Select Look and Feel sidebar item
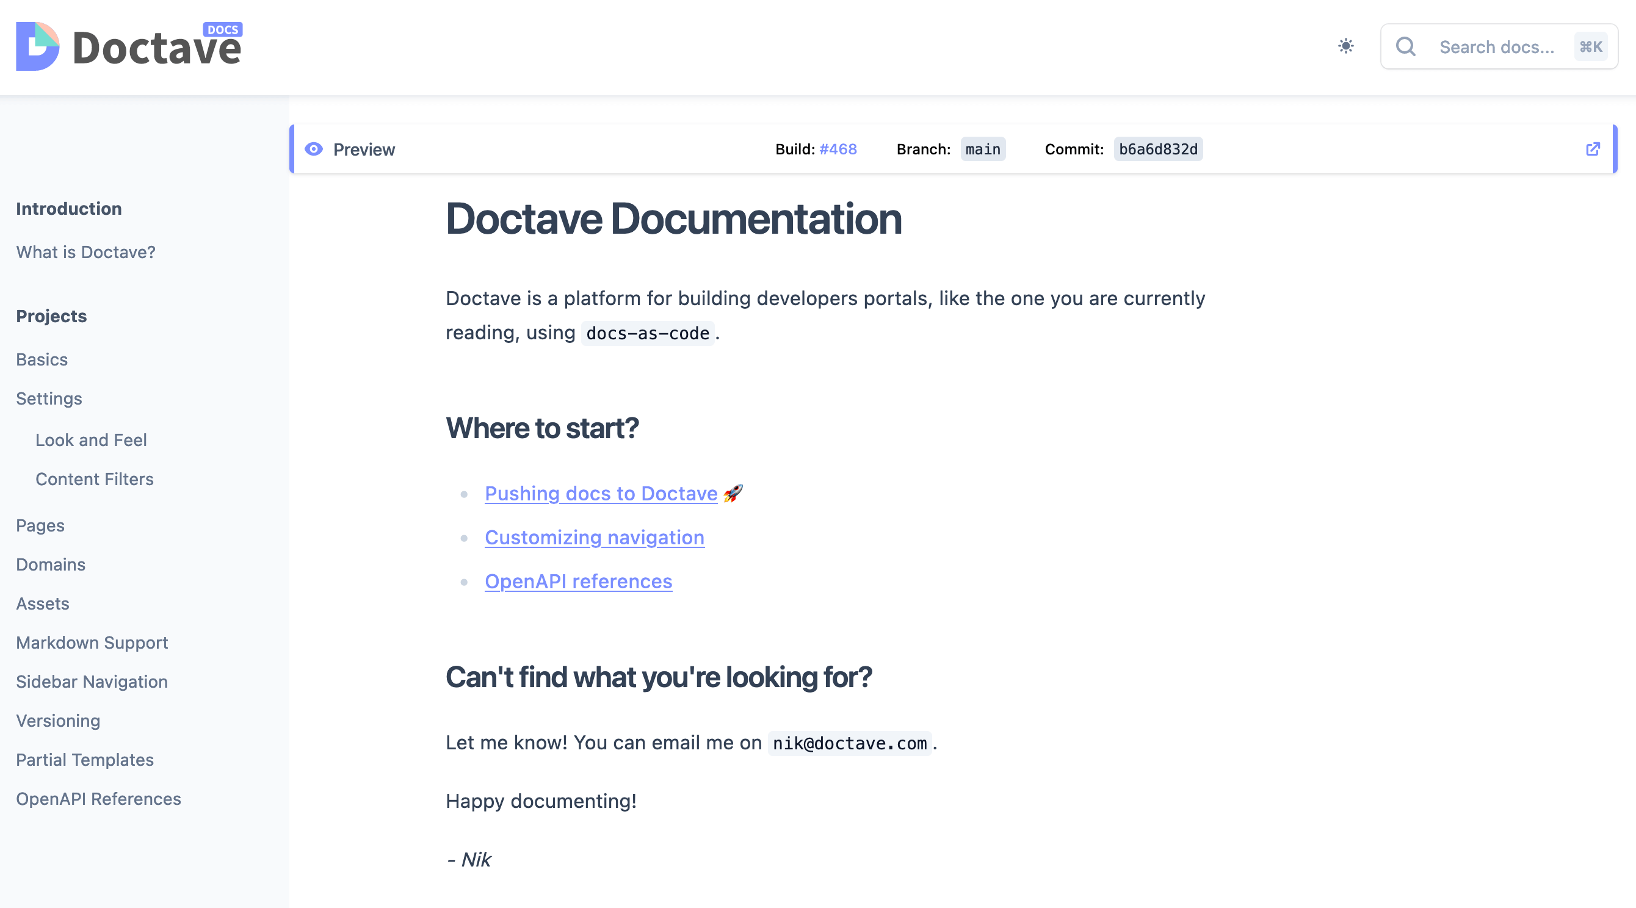The image size is (1636, 908). (92, 439)
